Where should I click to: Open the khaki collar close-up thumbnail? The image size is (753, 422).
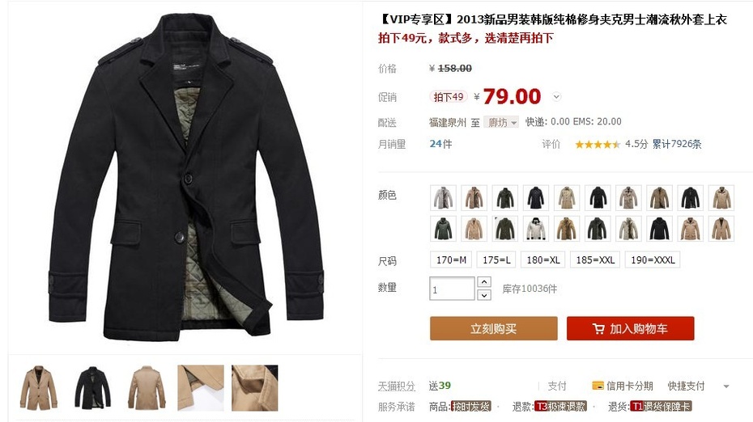[254, 387]
